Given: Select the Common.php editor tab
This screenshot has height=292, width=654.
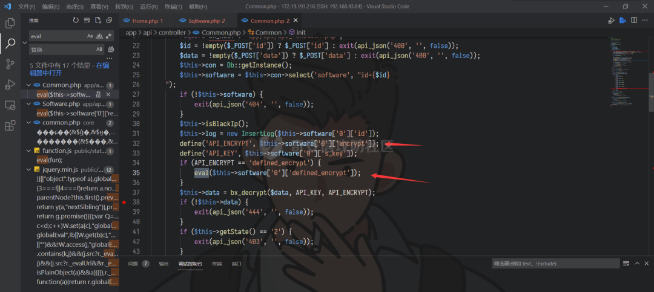Looking at the screenshot, I should tap(270, 21).
